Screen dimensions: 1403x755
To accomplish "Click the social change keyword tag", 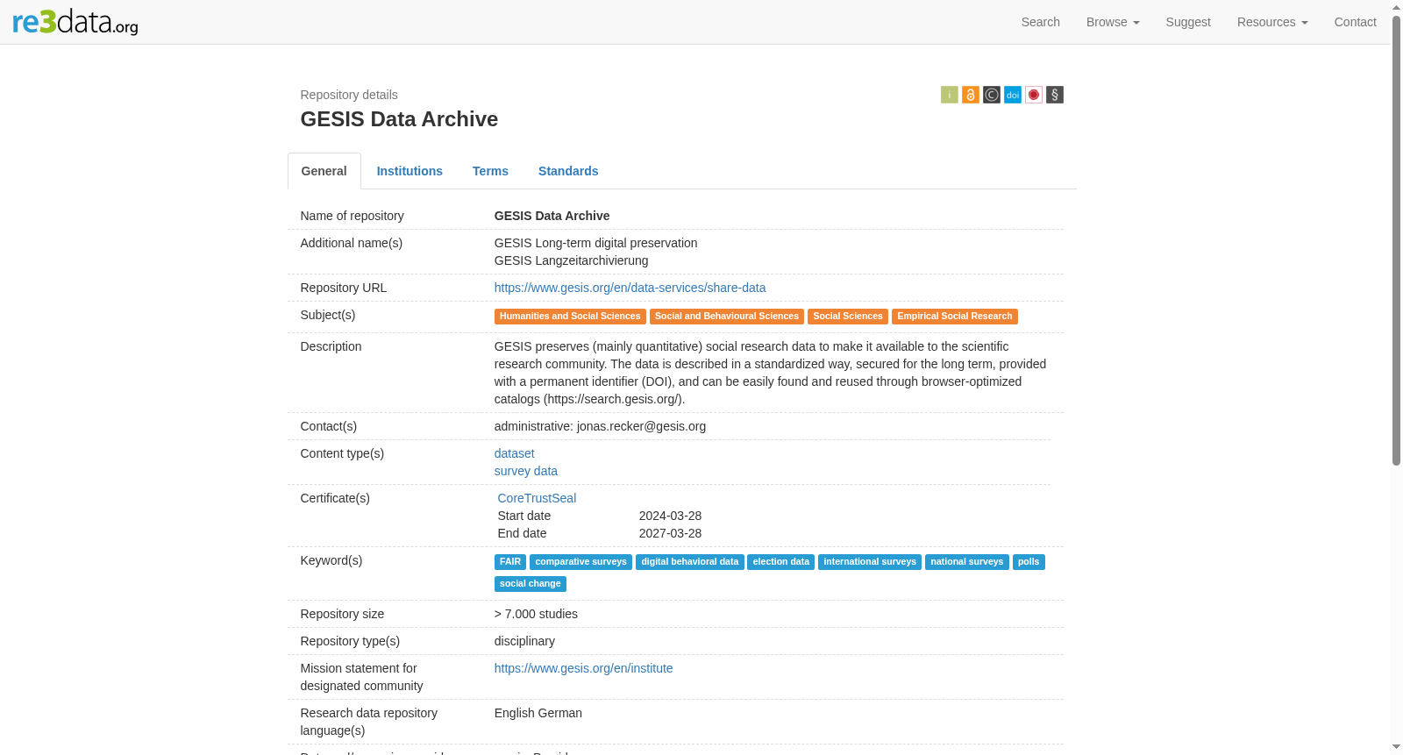I will [x=531, y=584].
